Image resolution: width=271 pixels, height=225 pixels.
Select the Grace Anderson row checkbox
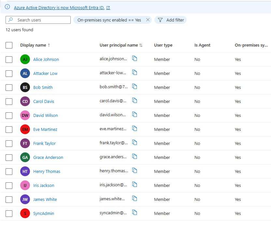click(x=9, y=157)
